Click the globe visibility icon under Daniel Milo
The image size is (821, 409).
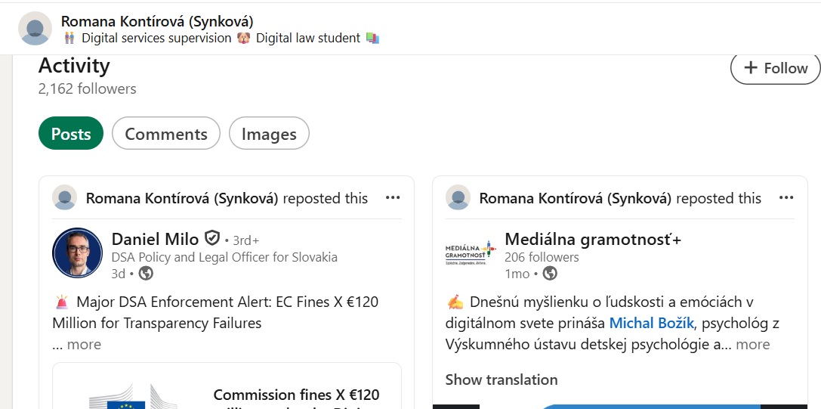point(146,274)
